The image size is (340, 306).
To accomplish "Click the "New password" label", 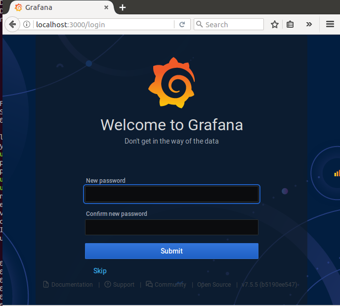I will (x=106, y=181).
